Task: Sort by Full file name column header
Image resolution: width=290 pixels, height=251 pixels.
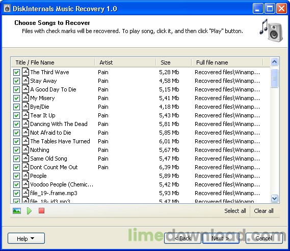Action: pos(227,62)
